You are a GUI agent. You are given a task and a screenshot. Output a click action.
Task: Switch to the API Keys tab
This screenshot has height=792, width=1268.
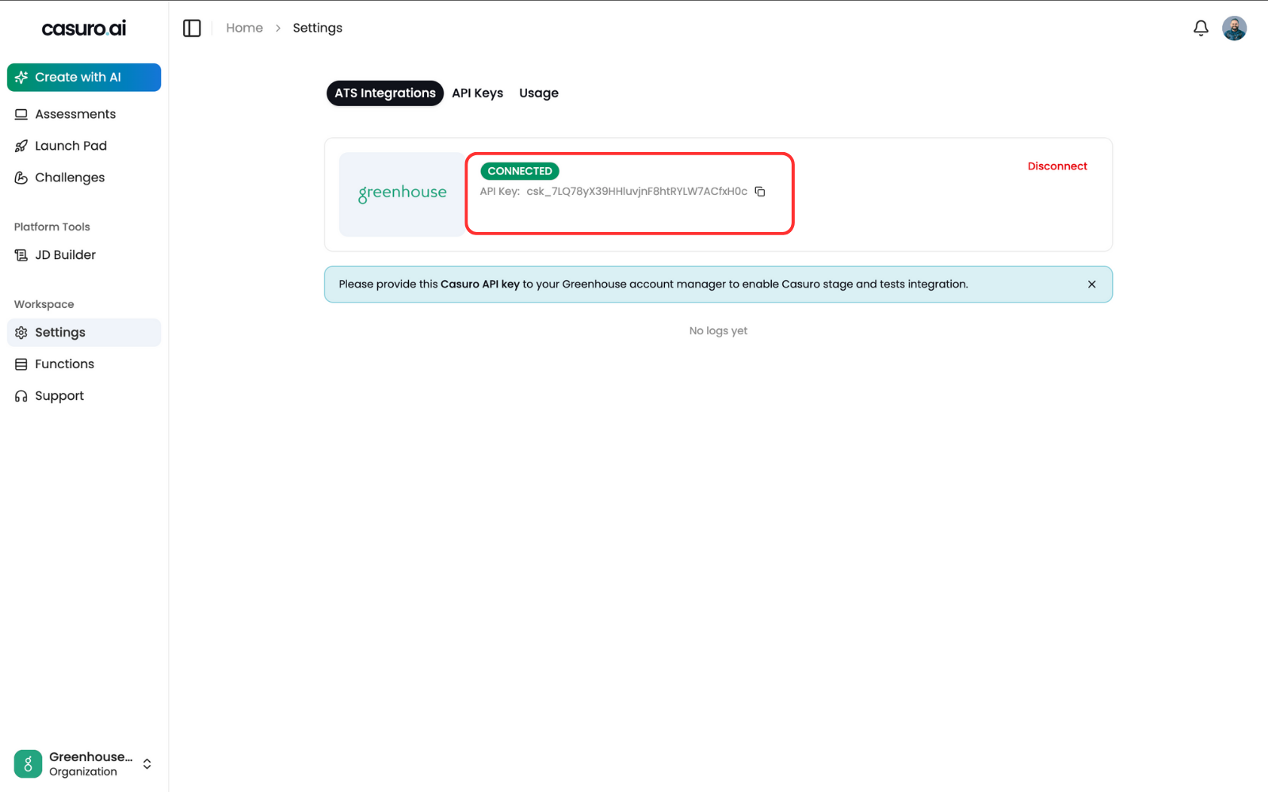(477, 93)
